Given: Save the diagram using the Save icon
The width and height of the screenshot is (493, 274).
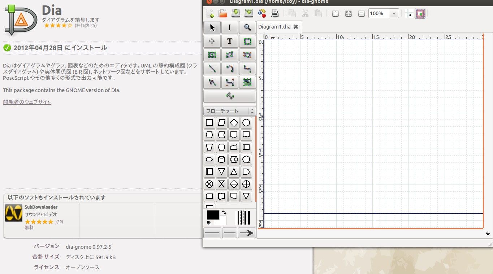Looking at the screenshot, I should tap(236, 14).
